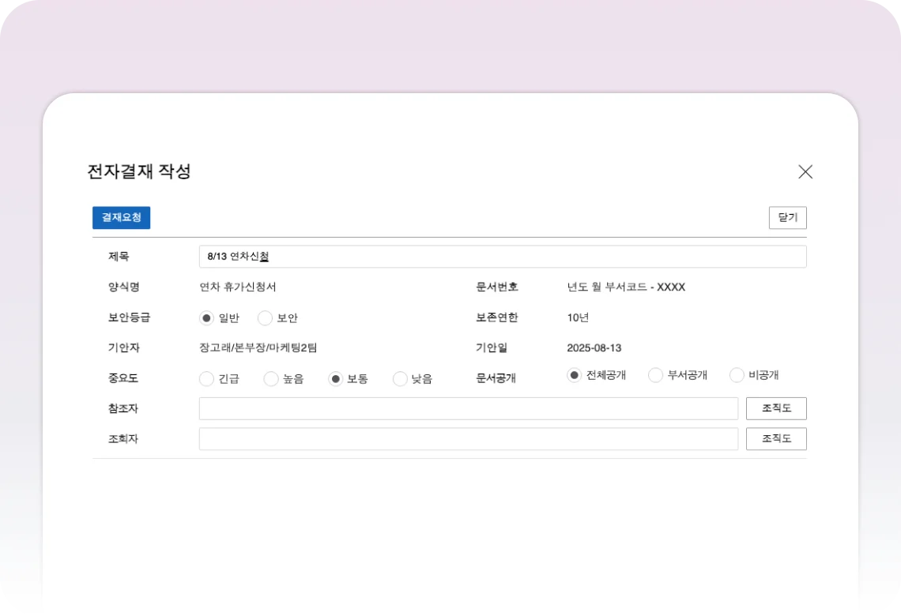Click the 기안자 name 장고래/본부장/마케팅2팀
This screenshot has height=616, width=901.
pos(258,348)
